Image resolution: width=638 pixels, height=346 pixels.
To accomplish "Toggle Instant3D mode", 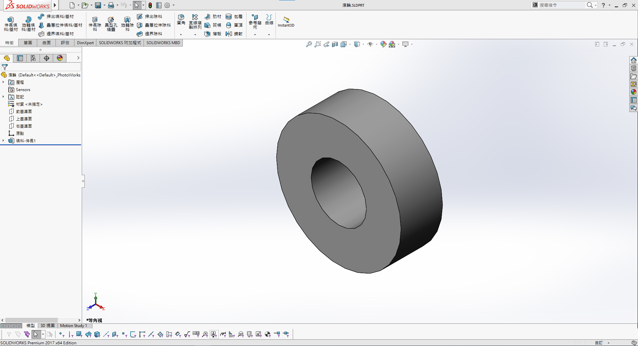I will click(286, 22).
